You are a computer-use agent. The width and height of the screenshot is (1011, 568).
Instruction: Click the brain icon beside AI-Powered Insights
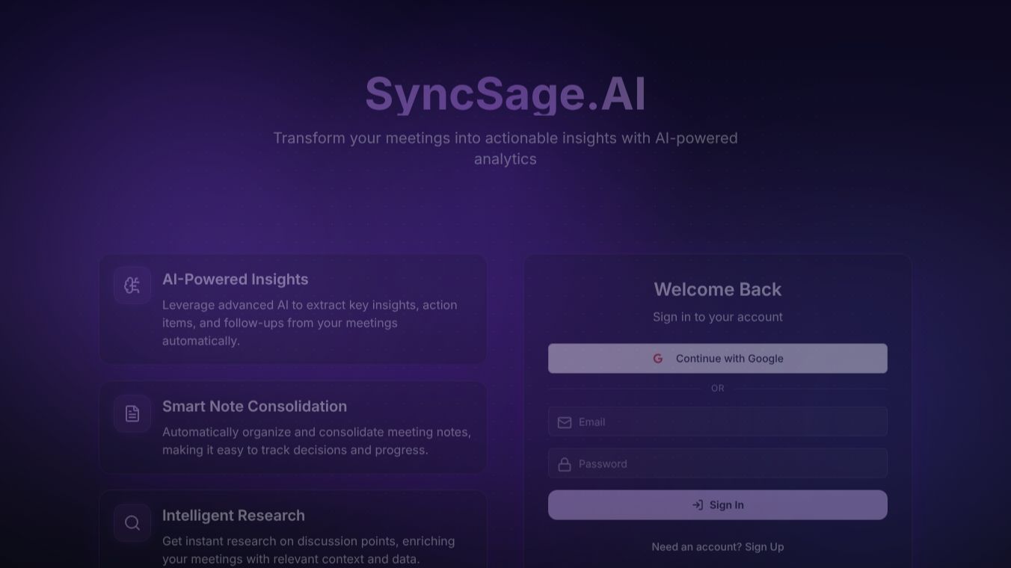(x=132, y=285)
